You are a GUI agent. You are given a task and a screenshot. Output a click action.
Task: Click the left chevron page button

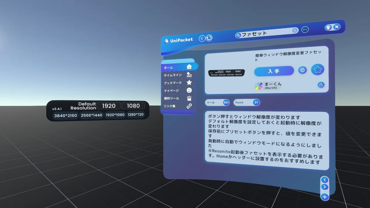tap(324, 180)
